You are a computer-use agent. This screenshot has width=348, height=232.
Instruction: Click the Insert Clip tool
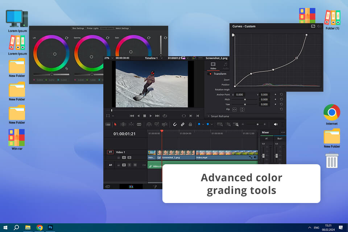[149, 124]
